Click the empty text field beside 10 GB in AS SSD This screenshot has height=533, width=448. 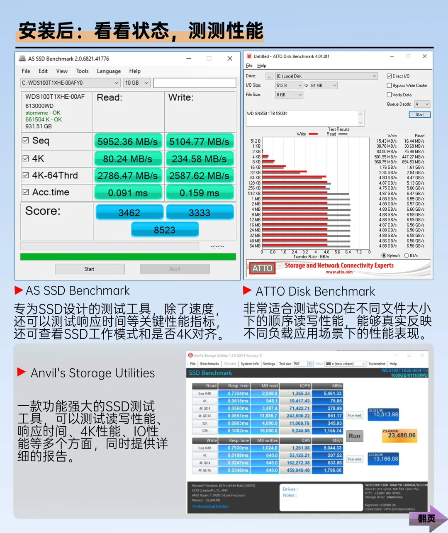coord(195,83)
